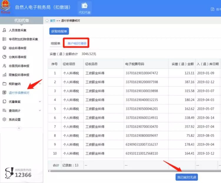Click the 专项附加扣除信息采集 list icon
This screenshot has width=221, height=183.
[4, 39]
